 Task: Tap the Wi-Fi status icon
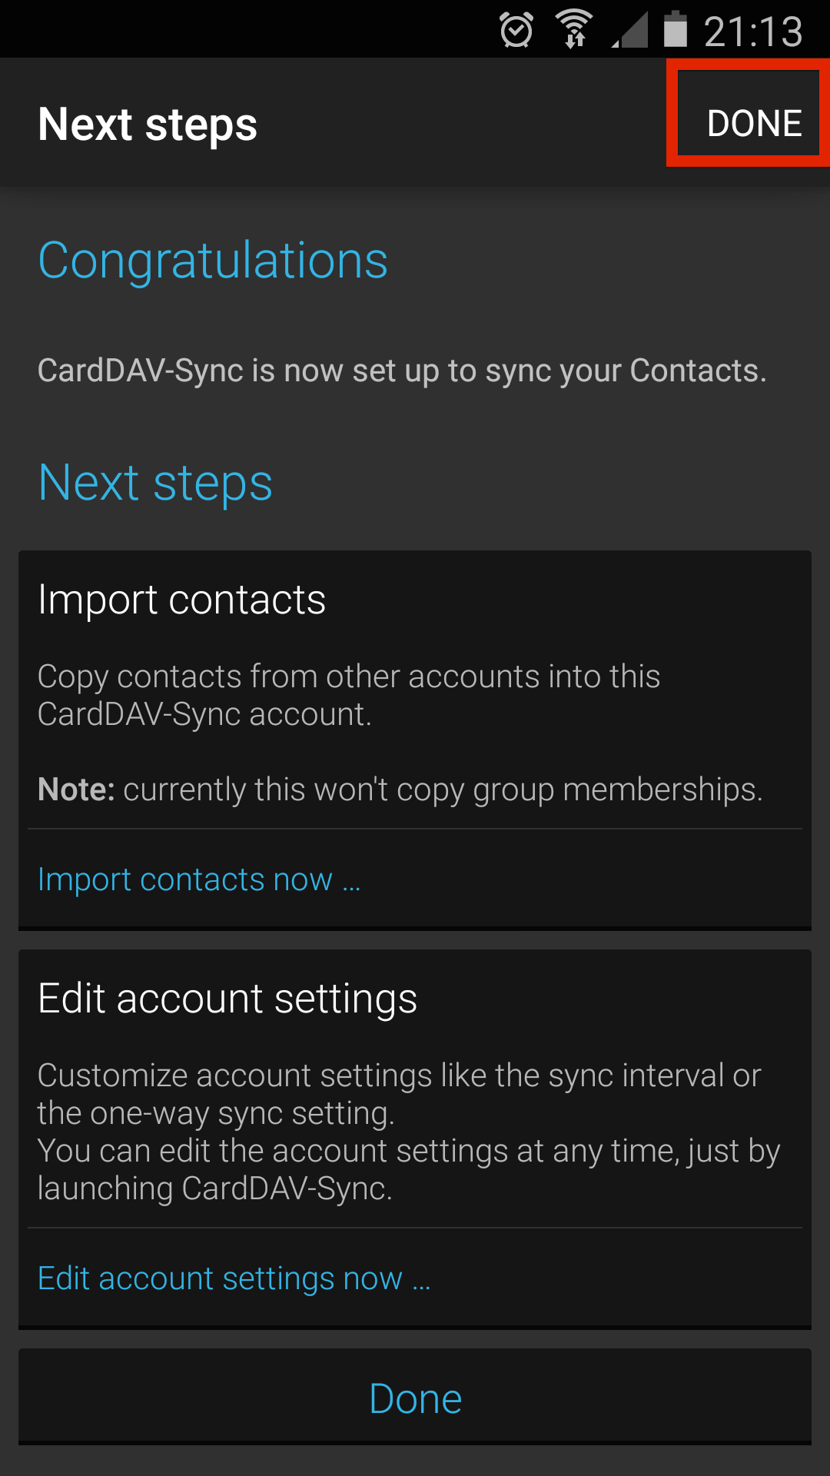point(575,30)
